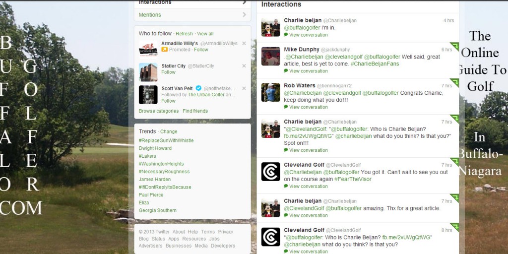Dismiss Armadillo Willy's follow suggestion

click(x=244, y=44)
